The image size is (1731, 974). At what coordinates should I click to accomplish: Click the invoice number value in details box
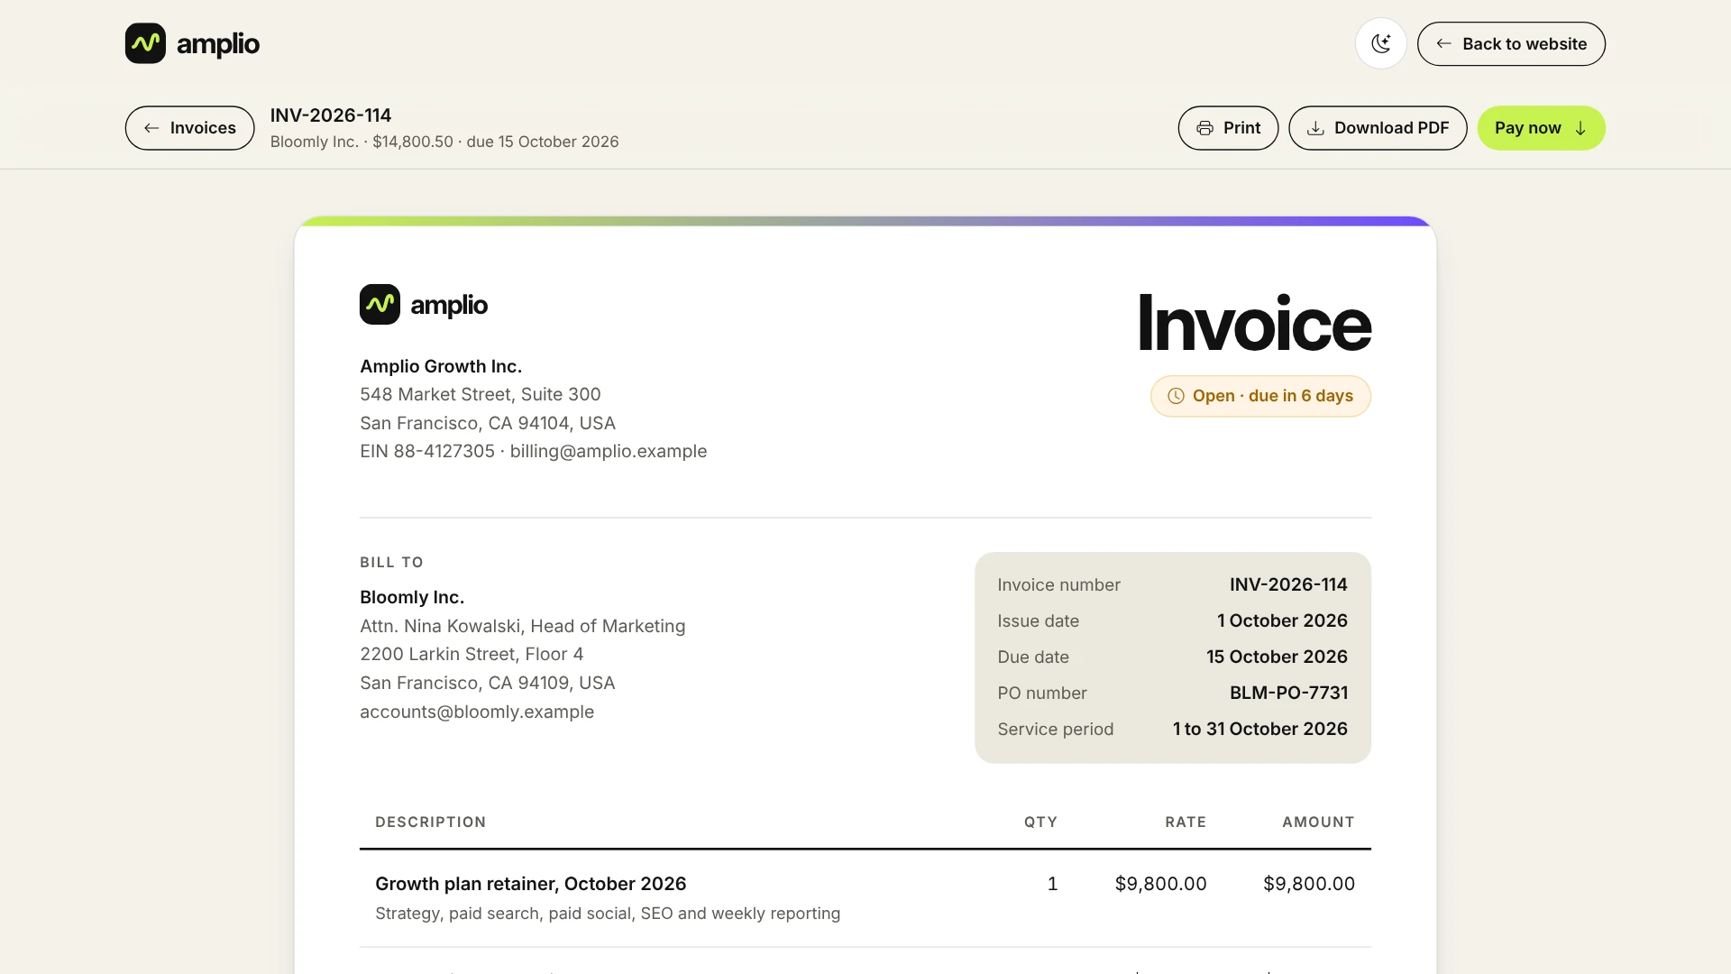pyautogui.click(x=1288, y=584)
